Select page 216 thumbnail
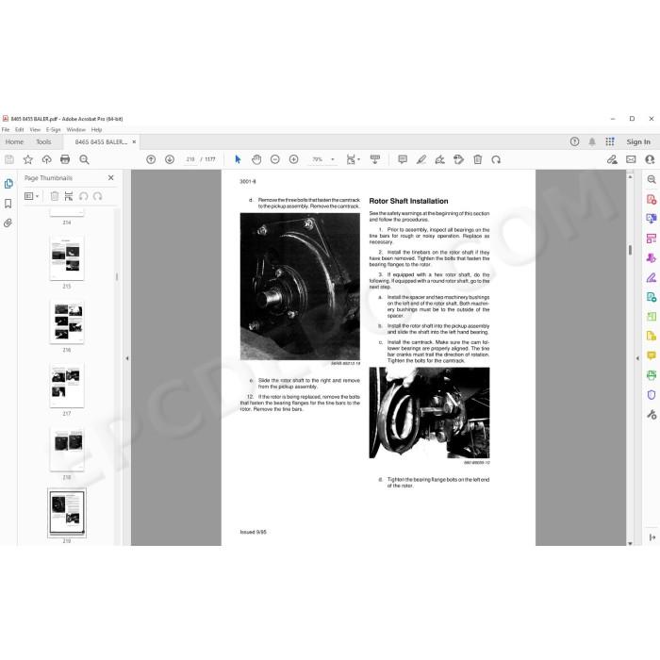The image size is (660, 660). tap(67, 322)
